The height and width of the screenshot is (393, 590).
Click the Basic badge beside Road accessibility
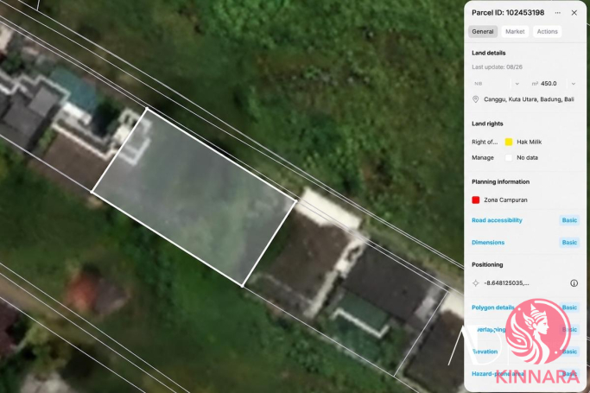(569, 220)
